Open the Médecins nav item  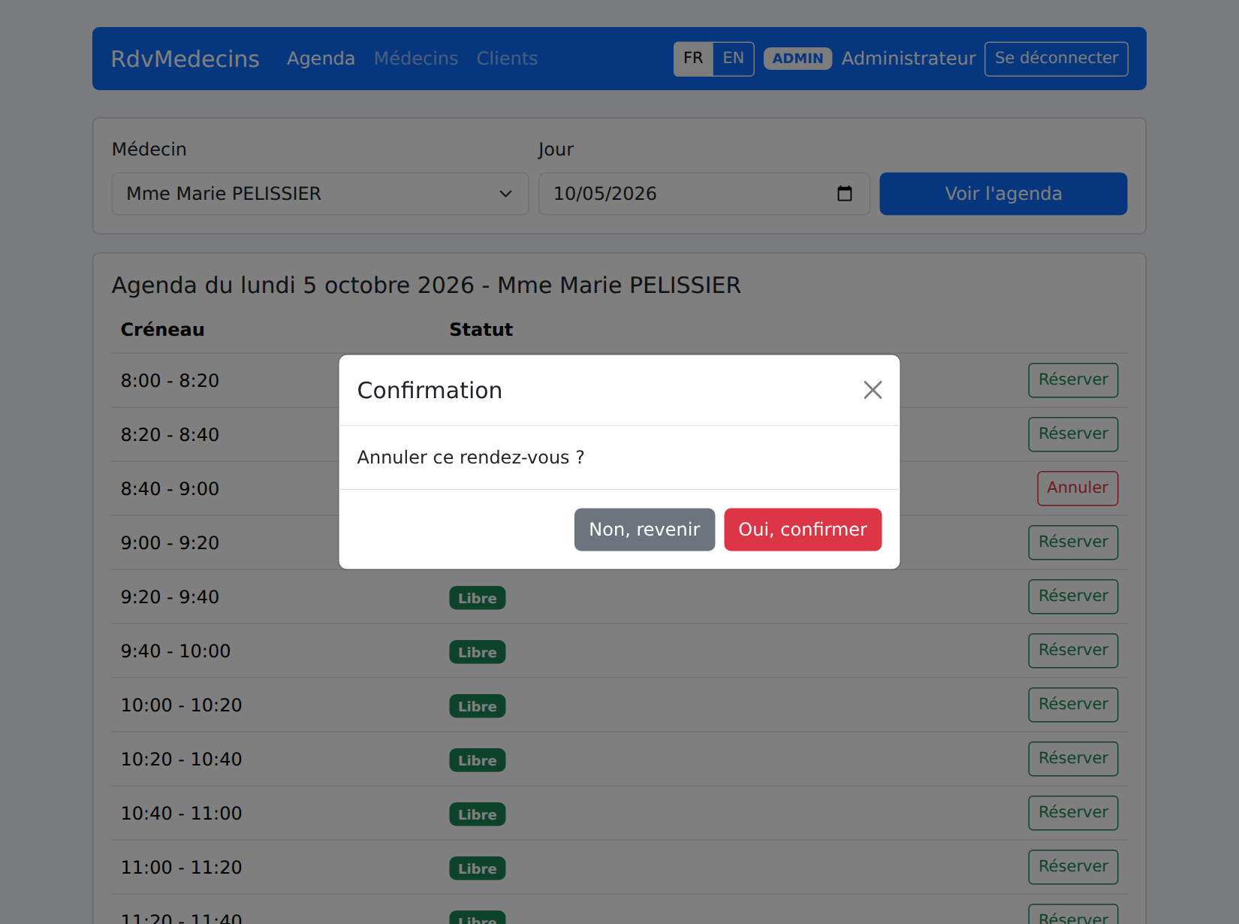click(x=416, y=59)
